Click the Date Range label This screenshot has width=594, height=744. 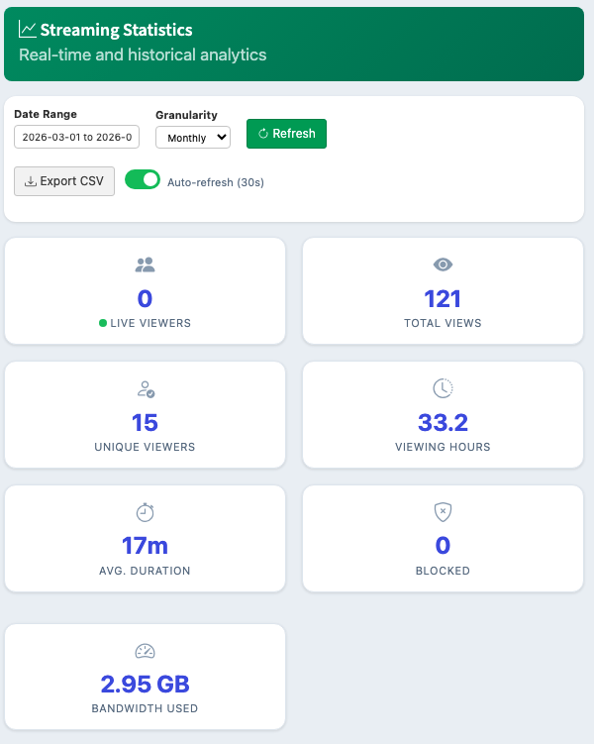[46, 114]
